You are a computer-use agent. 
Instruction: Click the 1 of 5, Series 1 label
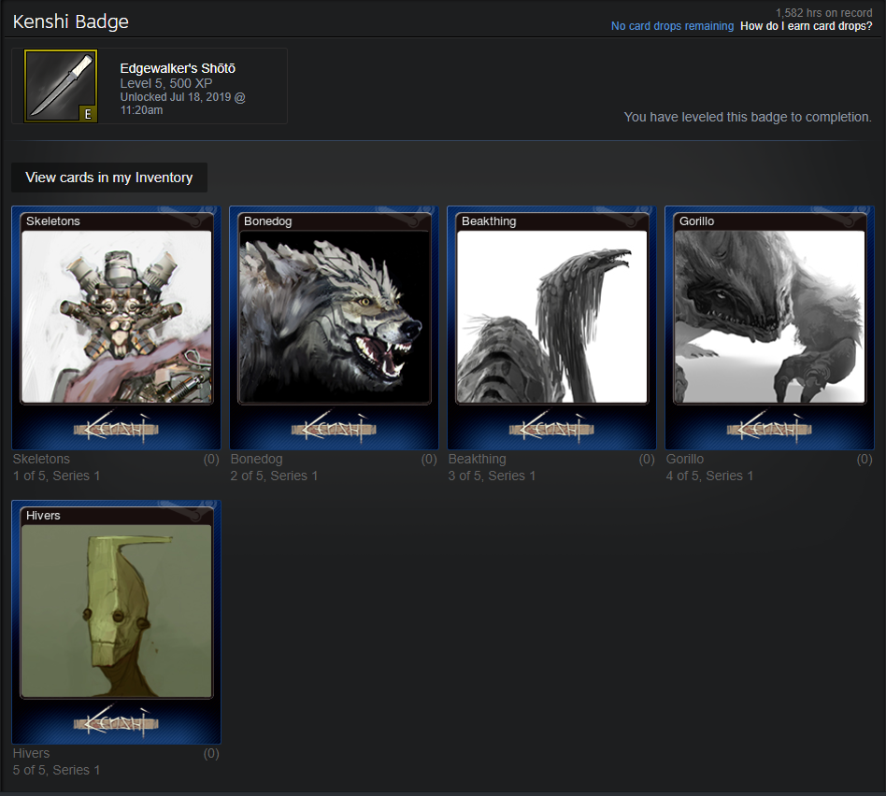coord(56,476)
